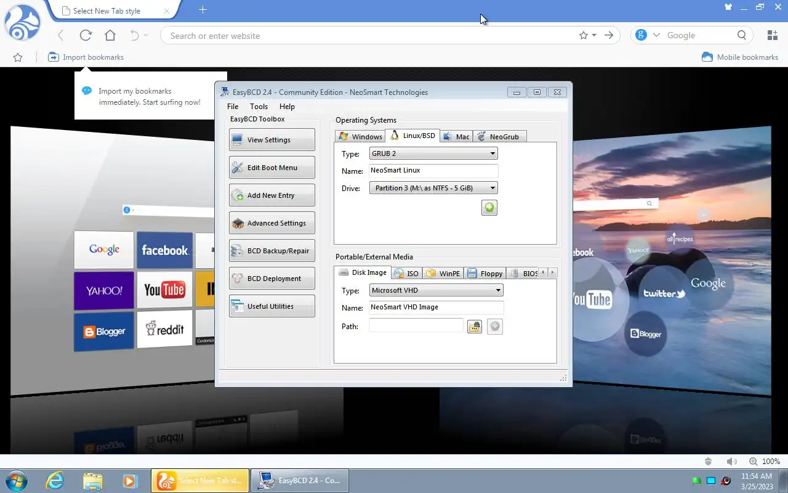788x493 pixels.
Task: Select the Linux/BSD tab
Action: tap(412, 136)
